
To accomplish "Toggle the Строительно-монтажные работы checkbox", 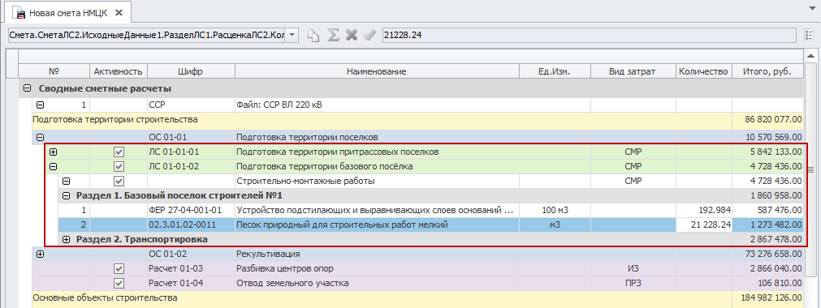I will point(119,182).
